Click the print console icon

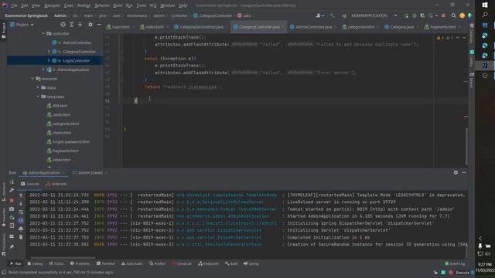21,229
